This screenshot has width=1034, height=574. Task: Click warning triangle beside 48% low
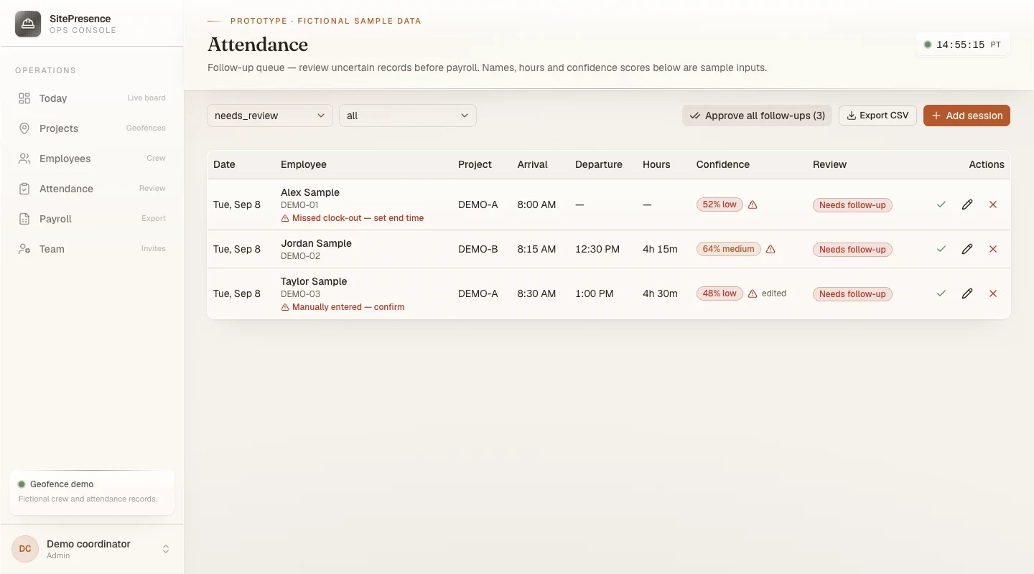tap(753, 293)
